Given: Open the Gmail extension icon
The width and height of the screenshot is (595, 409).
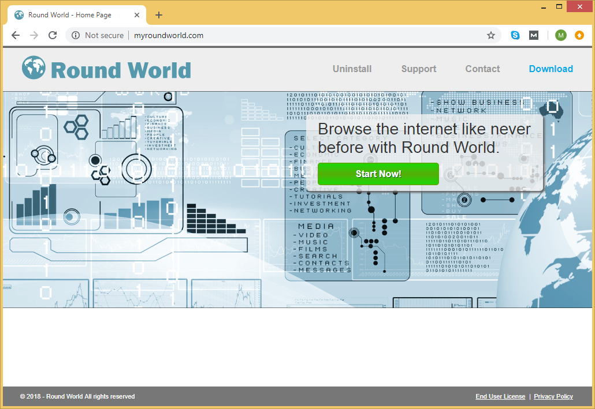Looking at the screenshot, I should pyautogui.click(x=534, y=35).
